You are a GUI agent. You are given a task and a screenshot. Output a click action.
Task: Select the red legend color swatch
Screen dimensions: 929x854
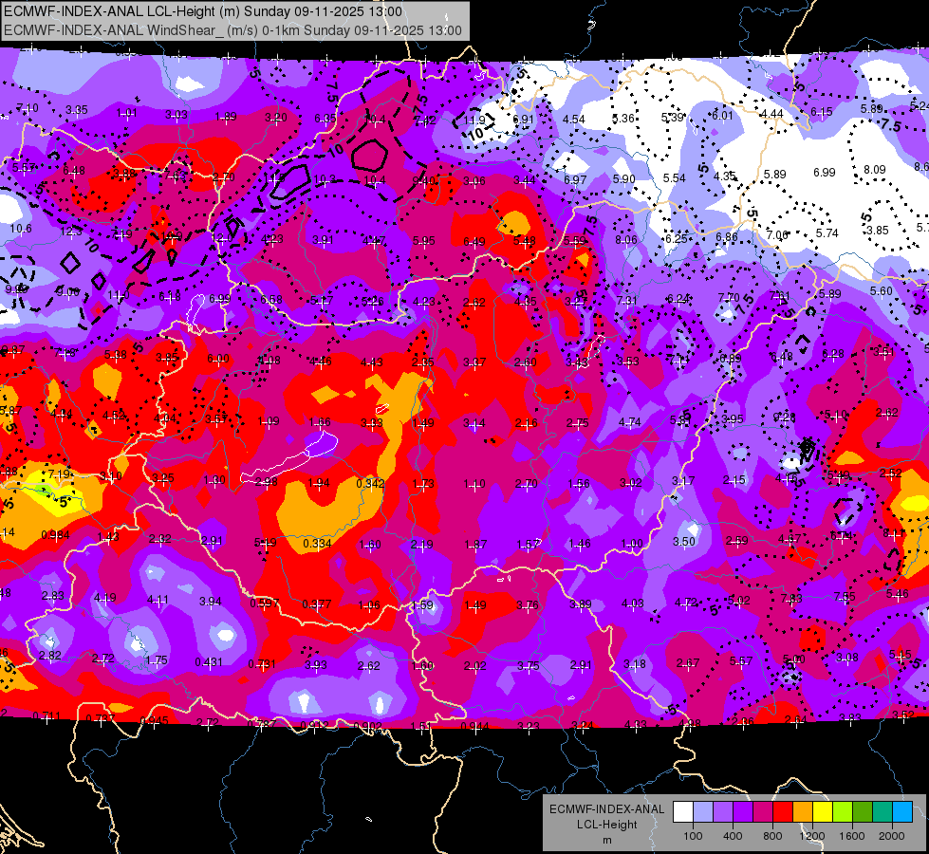pos(783,812)
